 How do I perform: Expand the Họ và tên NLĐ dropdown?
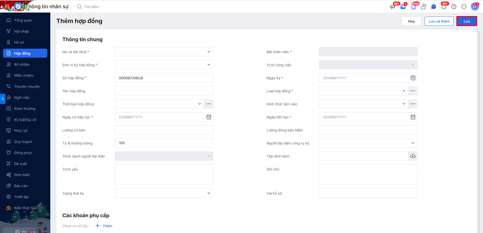[x=164, y=52]
